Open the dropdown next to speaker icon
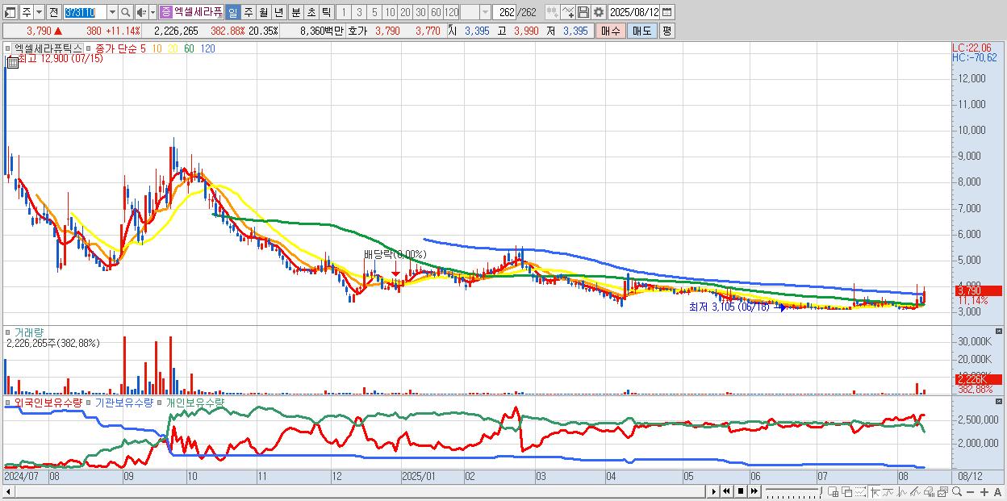Image resolution: width=1007 pixels, height=501 pixels. 153,12
